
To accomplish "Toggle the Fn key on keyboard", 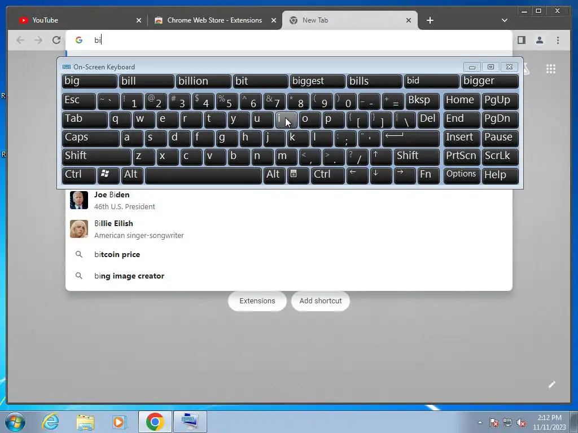I will click(428, 176).
